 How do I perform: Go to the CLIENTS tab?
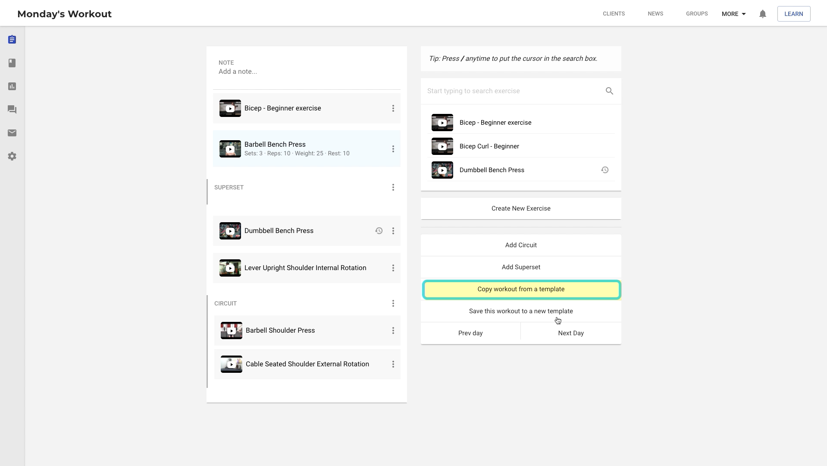click(614, 14)
